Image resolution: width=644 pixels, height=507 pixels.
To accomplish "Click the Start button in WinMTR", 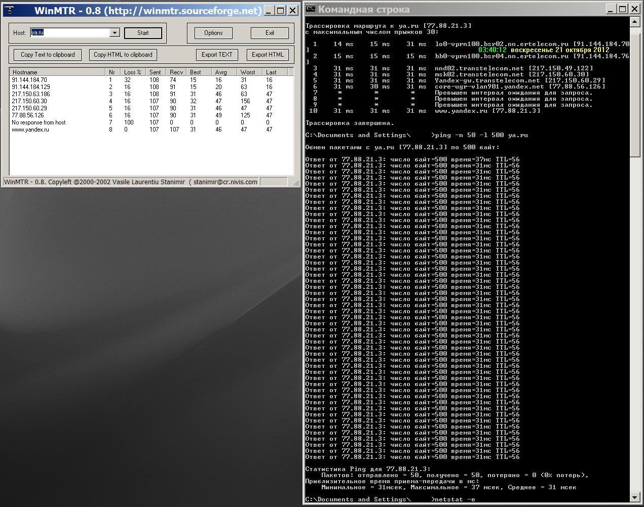I will (143, 33).
